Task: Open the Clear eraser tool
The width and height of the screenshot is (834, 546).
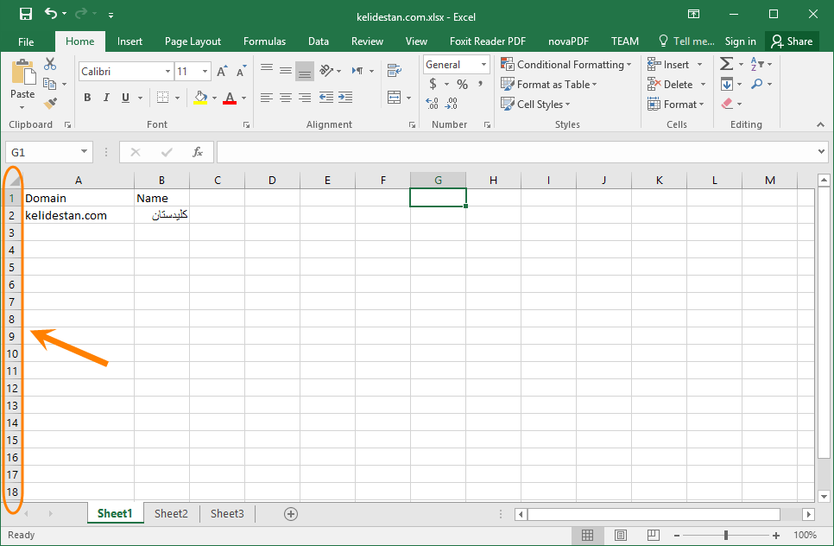Action: (727, 104)
